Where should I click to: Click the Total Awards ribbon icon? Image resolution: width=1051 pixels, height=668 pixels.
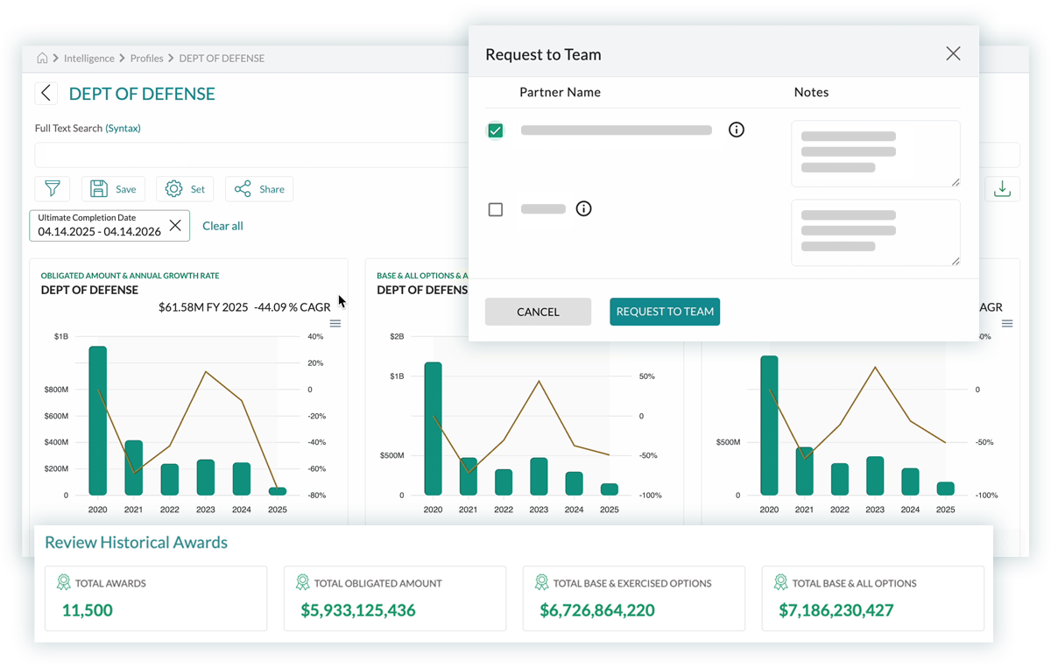pyautogui.click(x=63, y=582)
